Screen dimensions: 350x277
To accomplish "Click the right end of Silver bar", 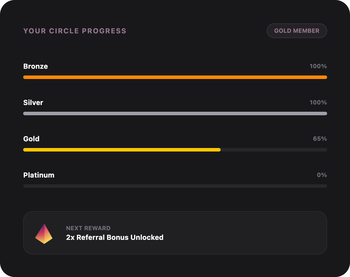I will [x=324, y=113].
